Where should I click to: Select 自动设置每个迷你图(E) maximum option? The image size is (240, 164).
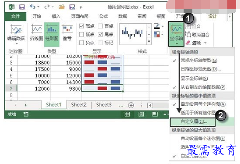click(x=202, y=138)
